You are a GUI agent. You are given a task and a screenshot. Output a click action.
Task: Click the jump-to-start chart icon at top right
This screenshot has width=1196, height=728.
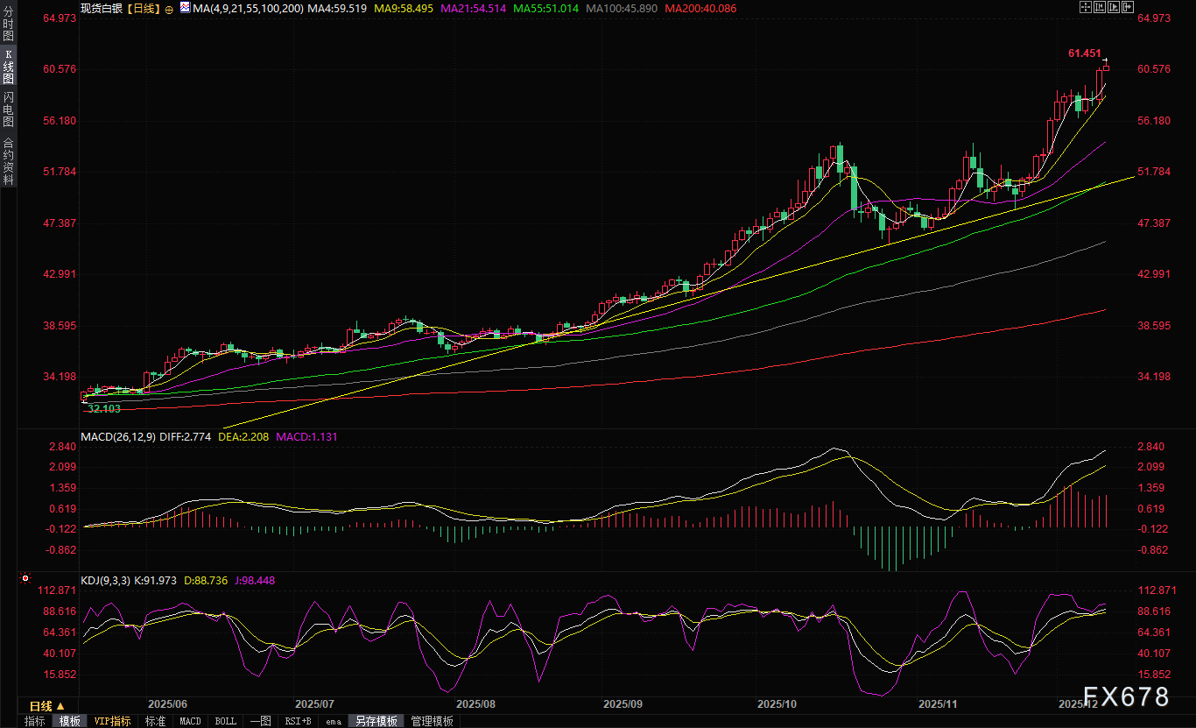tap(1101, 8)
